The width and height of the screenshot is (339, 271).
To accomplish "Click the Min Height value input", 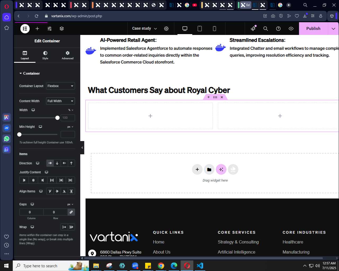I will point(68,134).
